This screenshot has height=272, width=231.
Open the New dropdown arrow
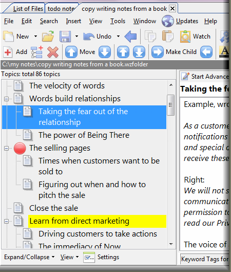click(35, 37)
